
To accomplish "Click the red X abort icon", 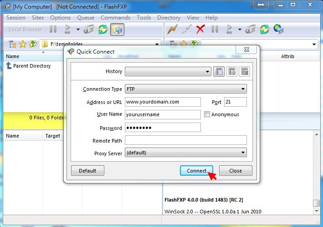I will 200,30.
